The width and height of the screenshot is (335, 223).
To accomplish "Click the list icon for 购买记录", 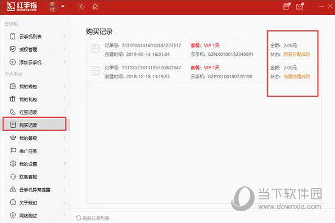I will 13,125.
